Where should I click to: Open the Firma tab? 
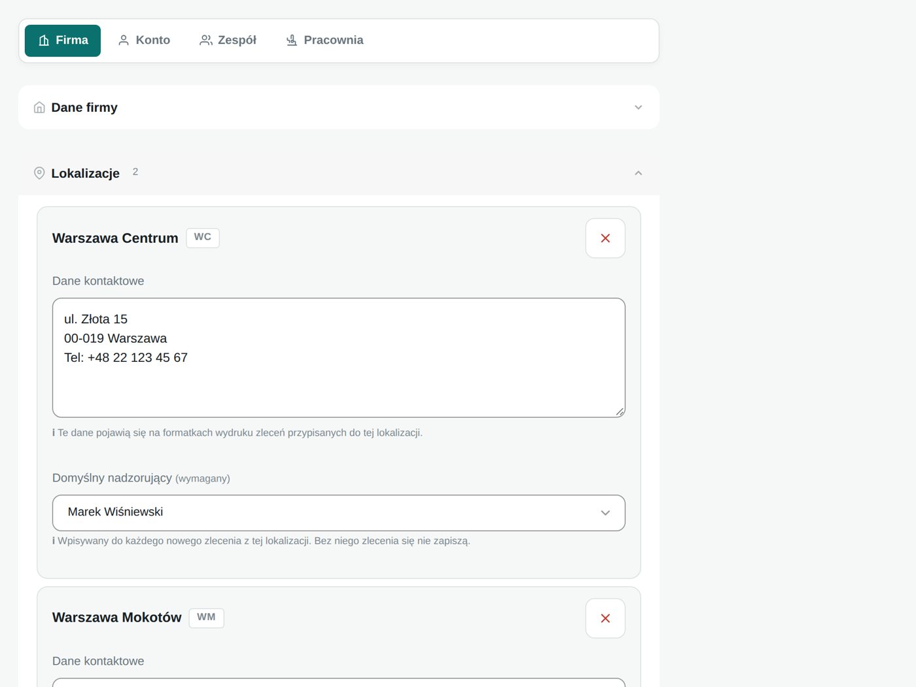(63, 41)
